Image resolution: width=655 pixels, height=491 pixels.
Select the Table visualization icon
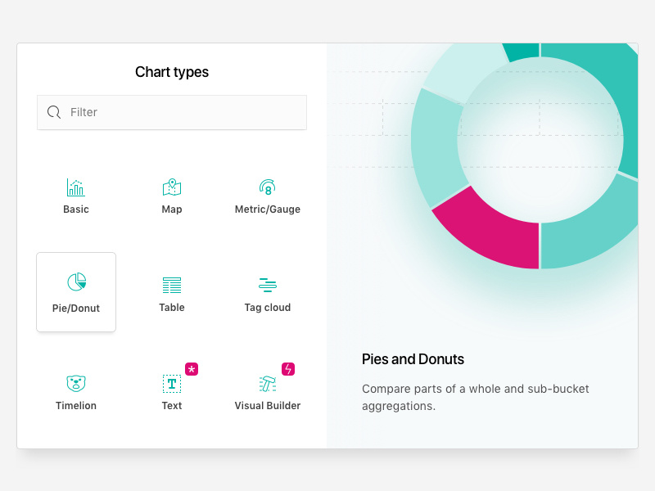coord(171,285)
